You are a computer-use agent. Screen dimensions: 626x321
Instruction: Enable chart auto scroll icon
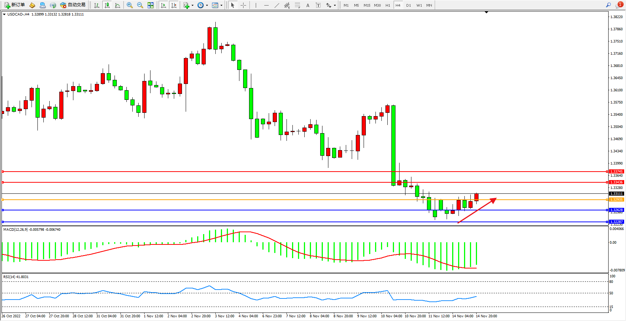coord(163,5)
